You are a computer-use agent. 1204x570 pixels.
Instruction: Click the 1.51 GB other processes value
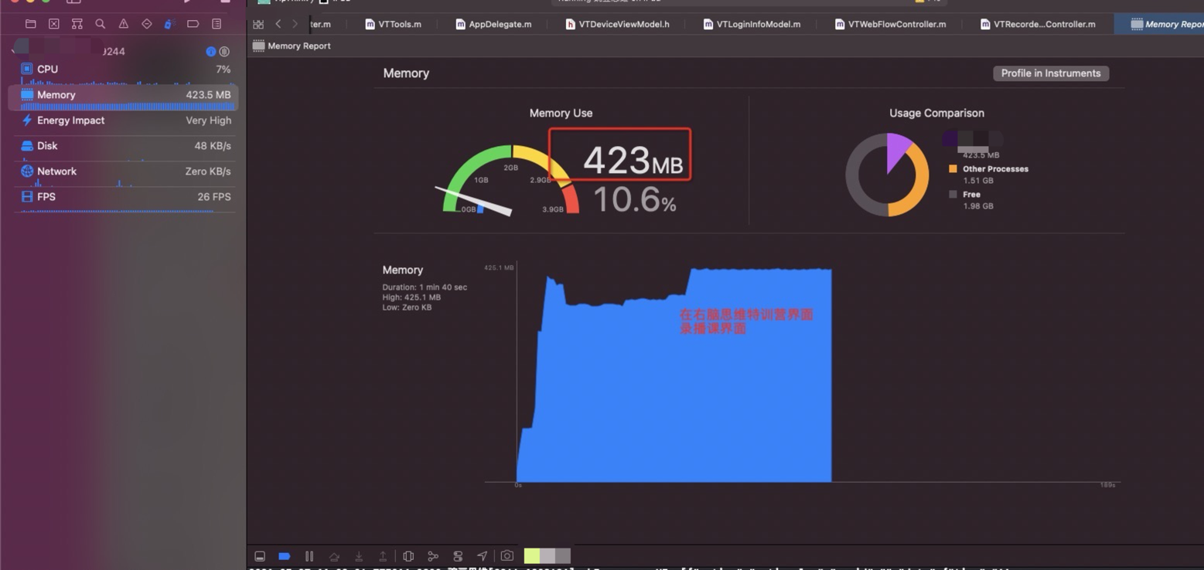978,181
